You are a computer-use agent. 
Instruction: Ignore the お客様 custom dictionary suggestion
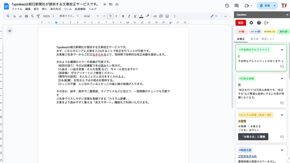tap(282, 137)
